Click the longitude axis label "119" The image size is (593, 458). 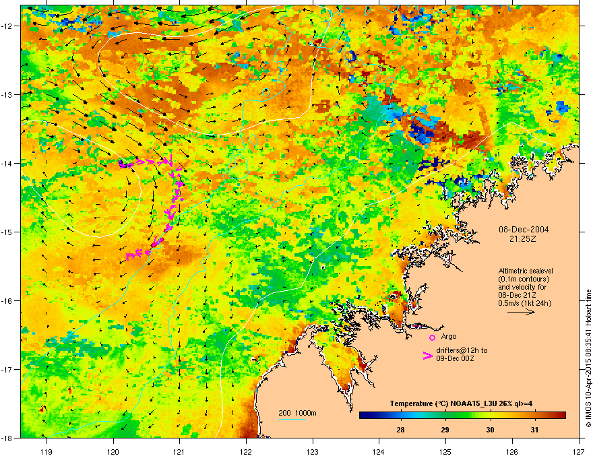46,451
